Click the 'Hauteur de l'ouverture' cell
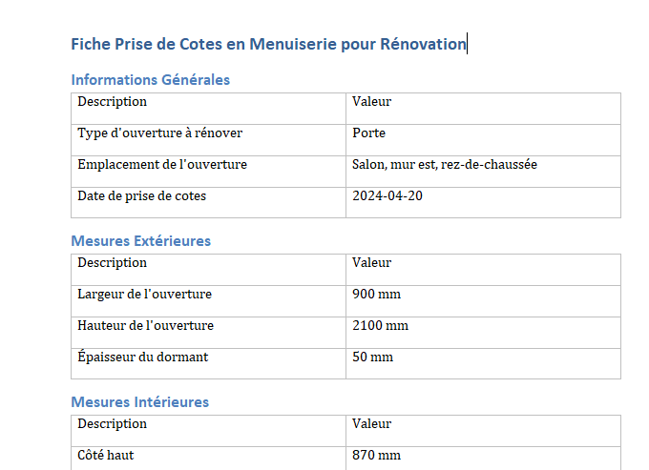The image size is (649, 470). tap(209, 333)
